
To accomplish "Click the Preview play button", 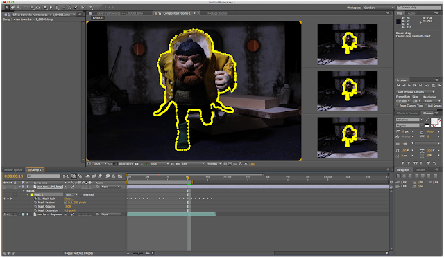I will (x=409, y=86).
